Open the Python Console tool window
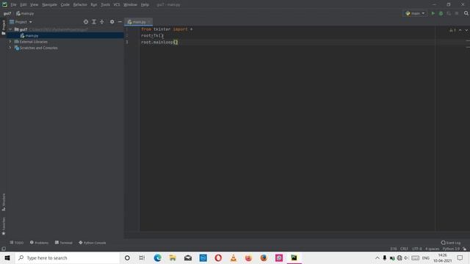This screenshot has height=264, width=470. pyautogui.click(x=93, y=243)
